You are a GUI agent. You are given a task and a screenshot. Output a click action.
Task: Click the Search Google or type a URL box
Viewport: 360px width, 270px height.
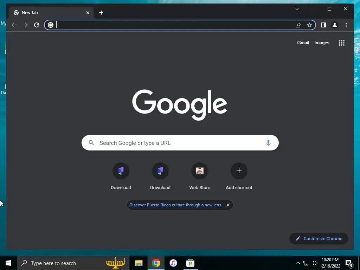pyautogui.click(x=180, y=143)
